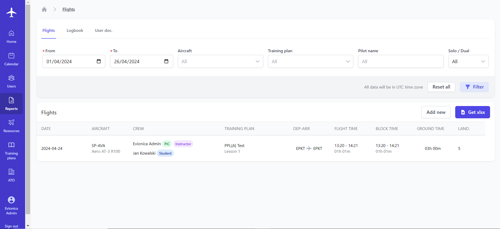This screenshot has width=500, height=229.
Task: Click the Sign out link
Action: pos(11,226)
